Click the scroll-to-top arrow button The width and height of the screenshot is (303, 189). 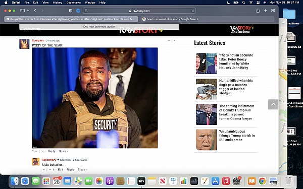tap(273, 104)
